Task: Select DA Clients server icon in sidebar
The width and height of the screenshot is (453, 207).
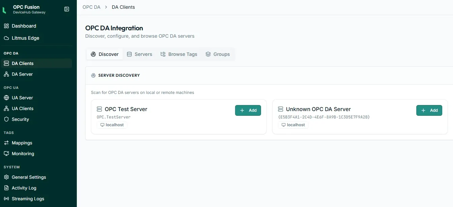Action: point(6,63)
